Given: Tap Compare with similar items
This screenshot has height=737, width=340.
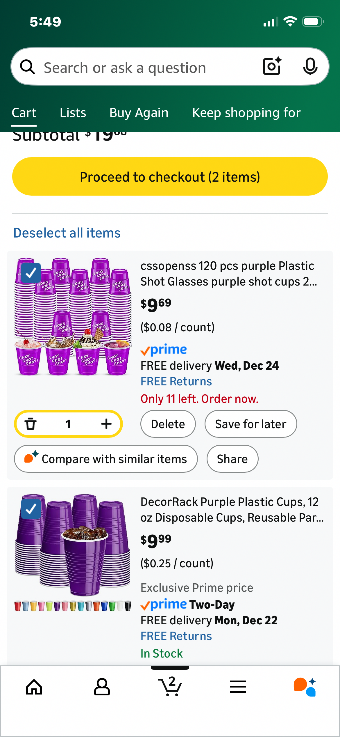Looking at the screenshot, I should coord(106,459).
